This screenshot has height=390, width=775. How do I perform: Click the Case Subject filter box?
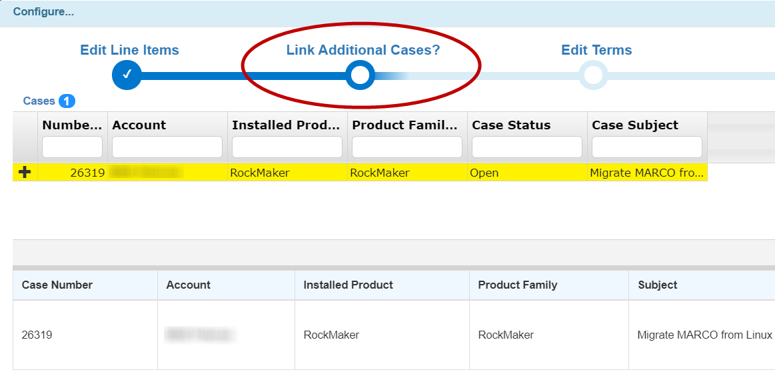pyautogui.click(x=646, y=147)
